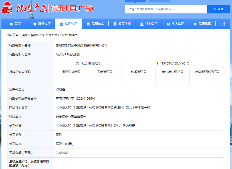Viewport: 232px width, 169px height.
Task: Open the 服务大厅 menu item
Action: (x=42, y=24)
